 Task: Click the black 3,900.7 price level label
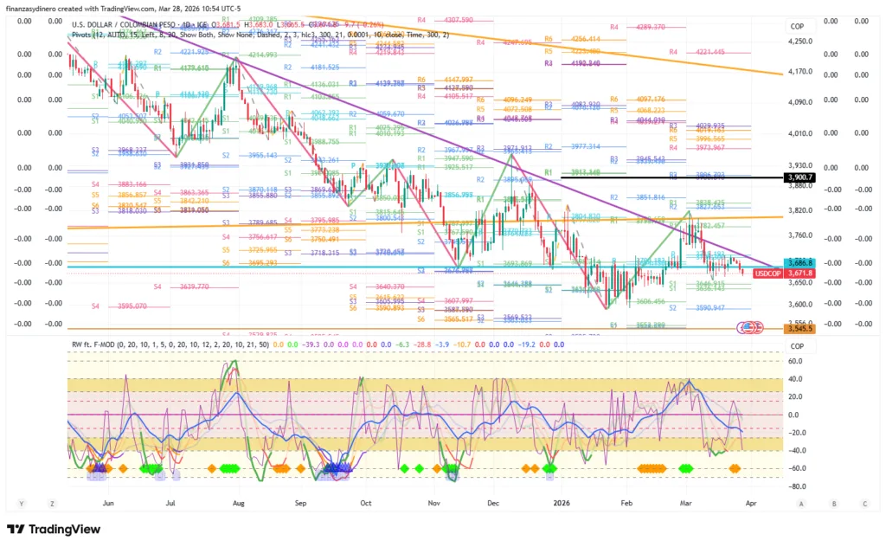pyautogui.click(x=796, y=177)
